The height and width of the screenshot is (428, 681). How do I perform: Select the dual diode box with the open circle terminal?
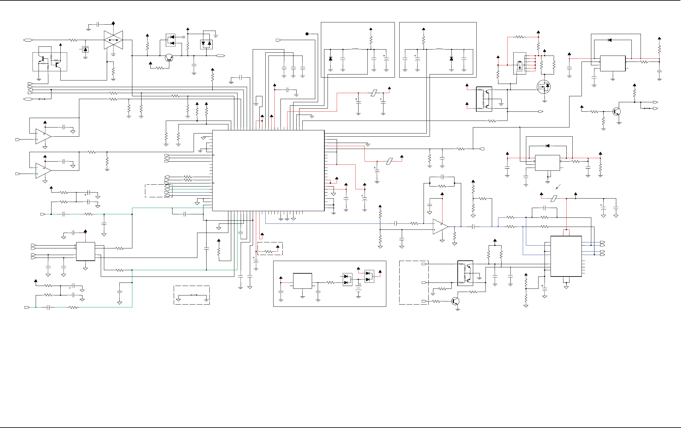[171, 40]
